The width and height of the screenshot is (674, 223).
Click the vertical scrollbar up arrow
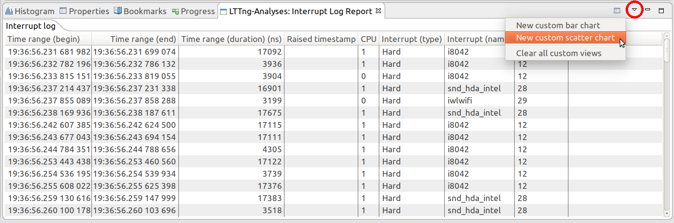[667, 36]
